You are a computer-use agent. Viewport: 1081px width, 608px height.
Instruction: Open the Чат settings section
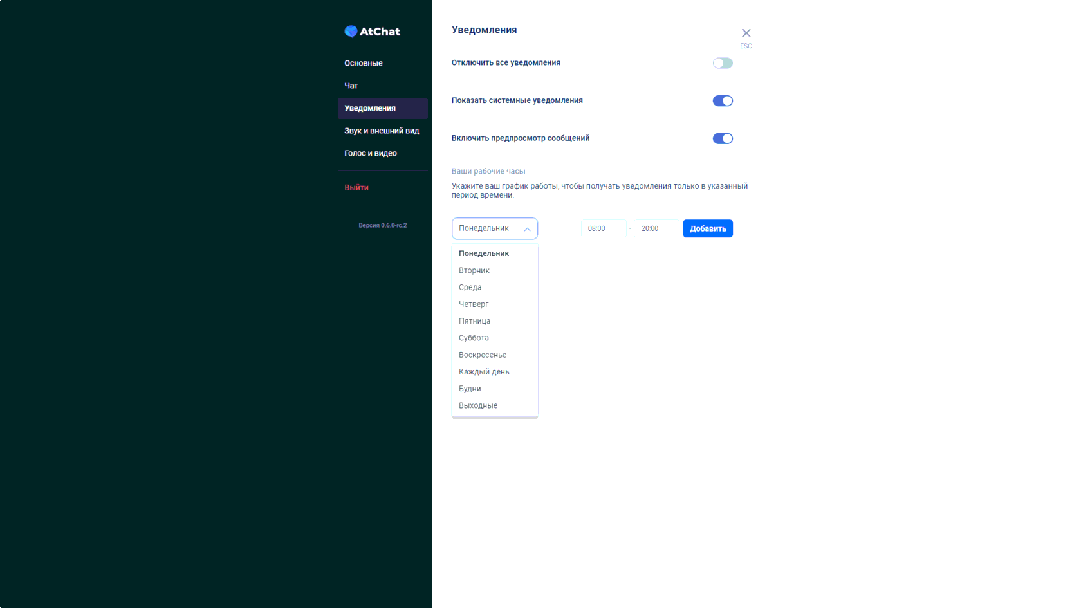382,86
